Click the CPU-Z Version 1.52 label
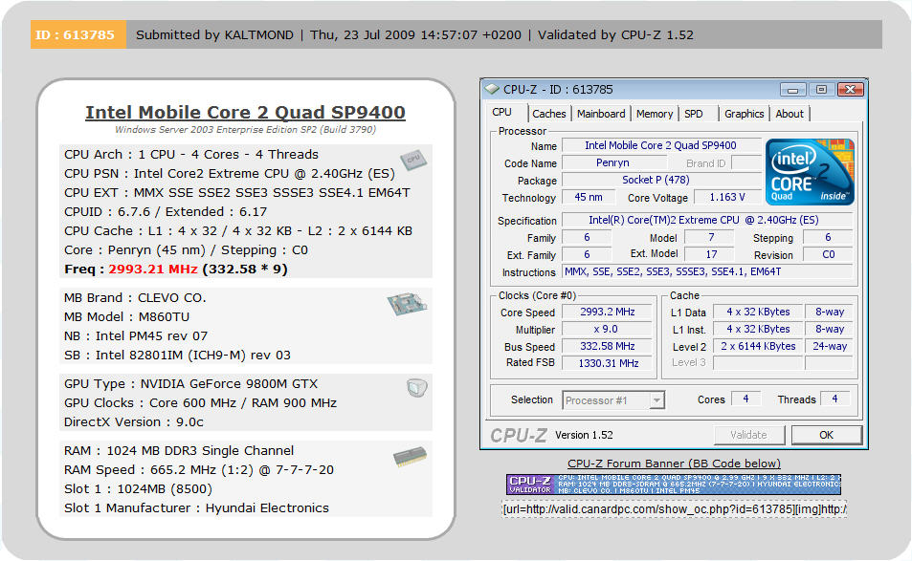The height and width of the screenshot is (561, 912). click(x=584, y=435)
